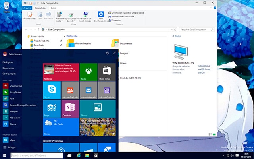Open the Maps tile in Start
This screenshot has height=159, width=254.
(52, 109)
